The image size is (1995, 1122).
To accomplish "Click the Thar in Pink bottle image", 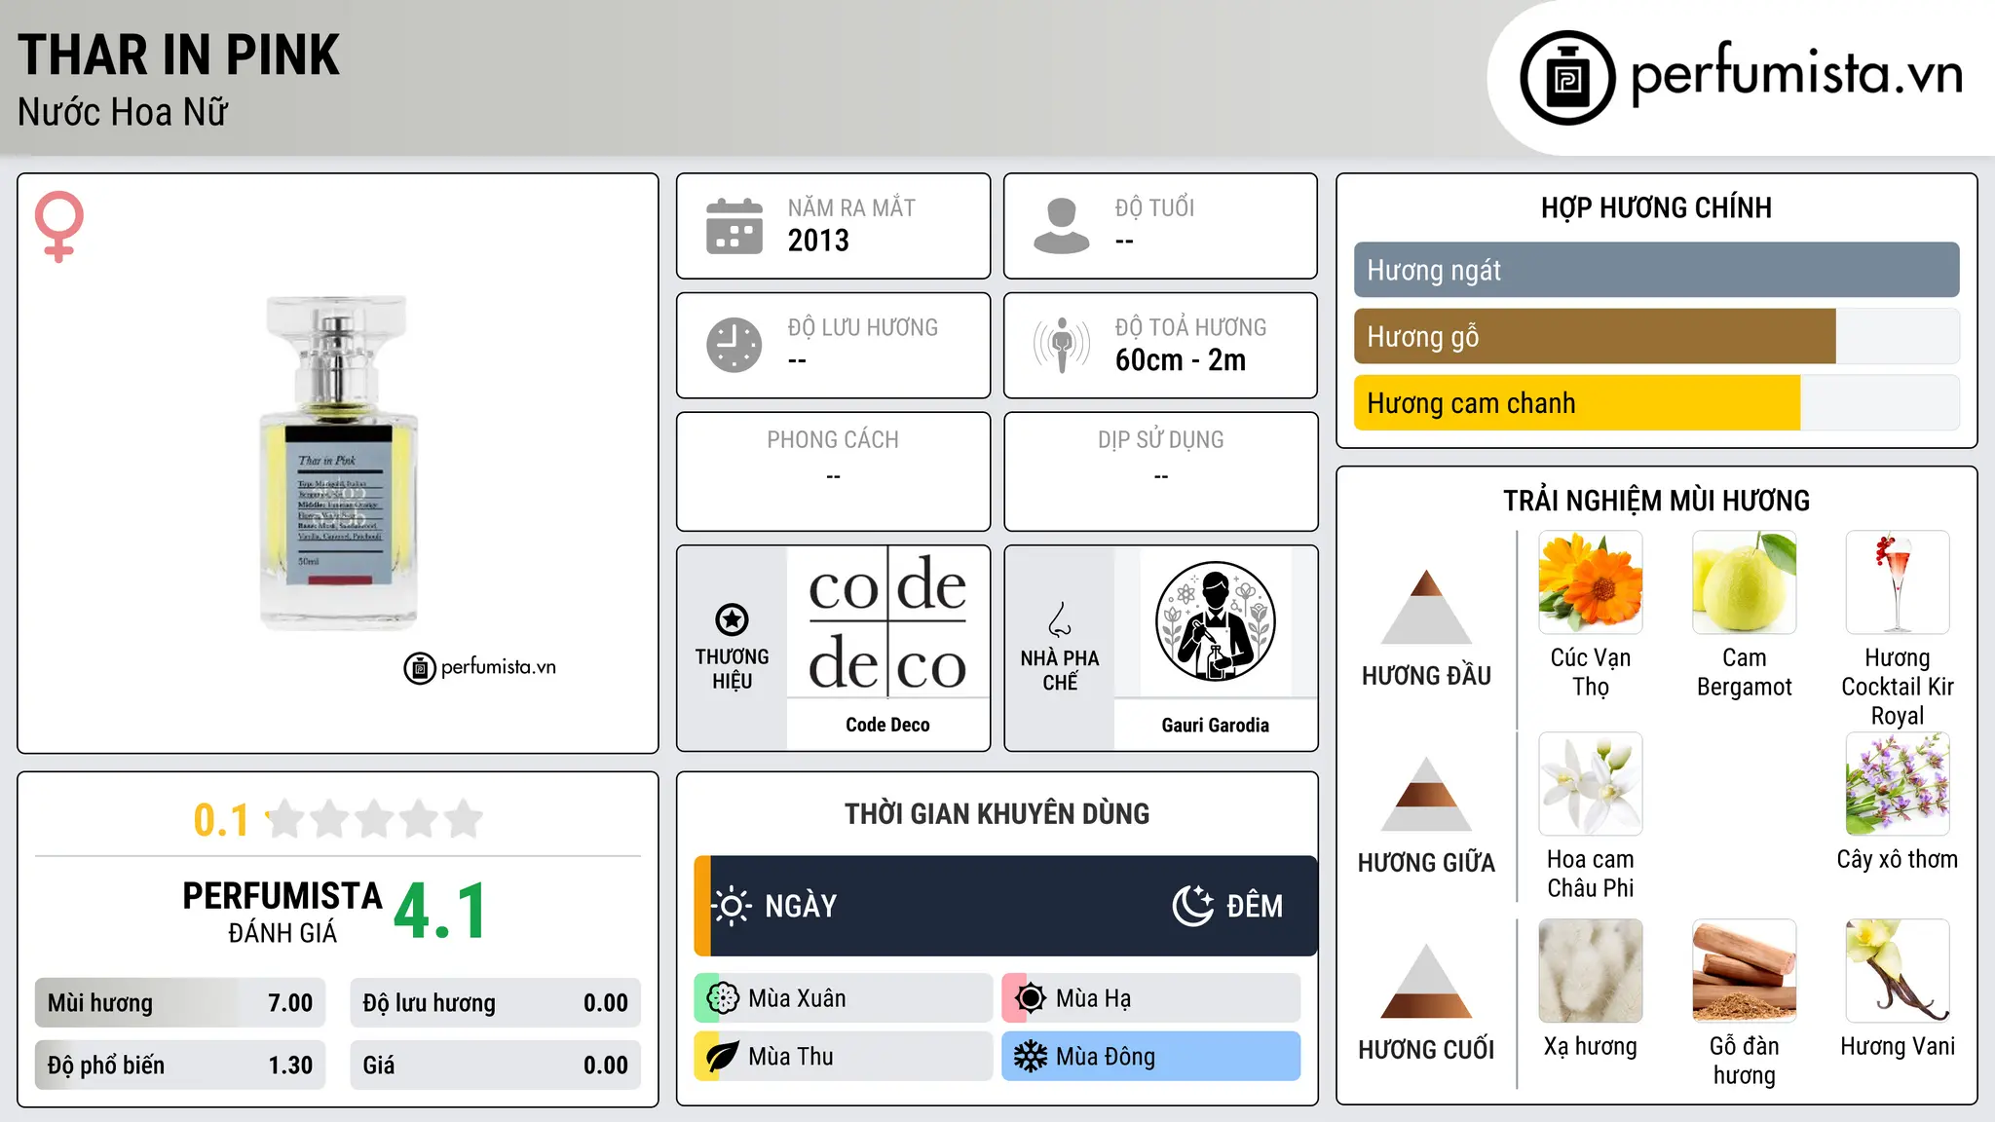I will [338, 463].
